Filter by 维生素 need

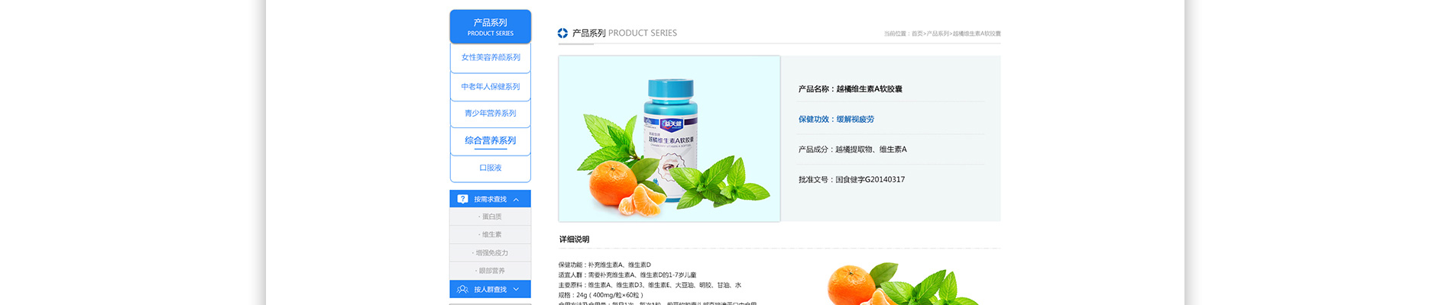tap(491, 235)
